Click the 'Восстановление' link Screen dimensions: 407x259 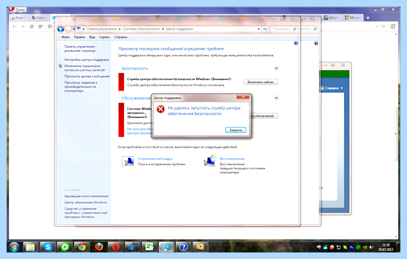tap(232, 159)
